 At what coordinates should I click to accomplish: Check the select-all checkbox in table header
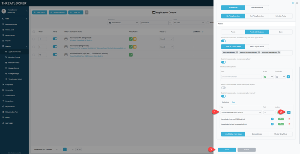click(34, 32)
